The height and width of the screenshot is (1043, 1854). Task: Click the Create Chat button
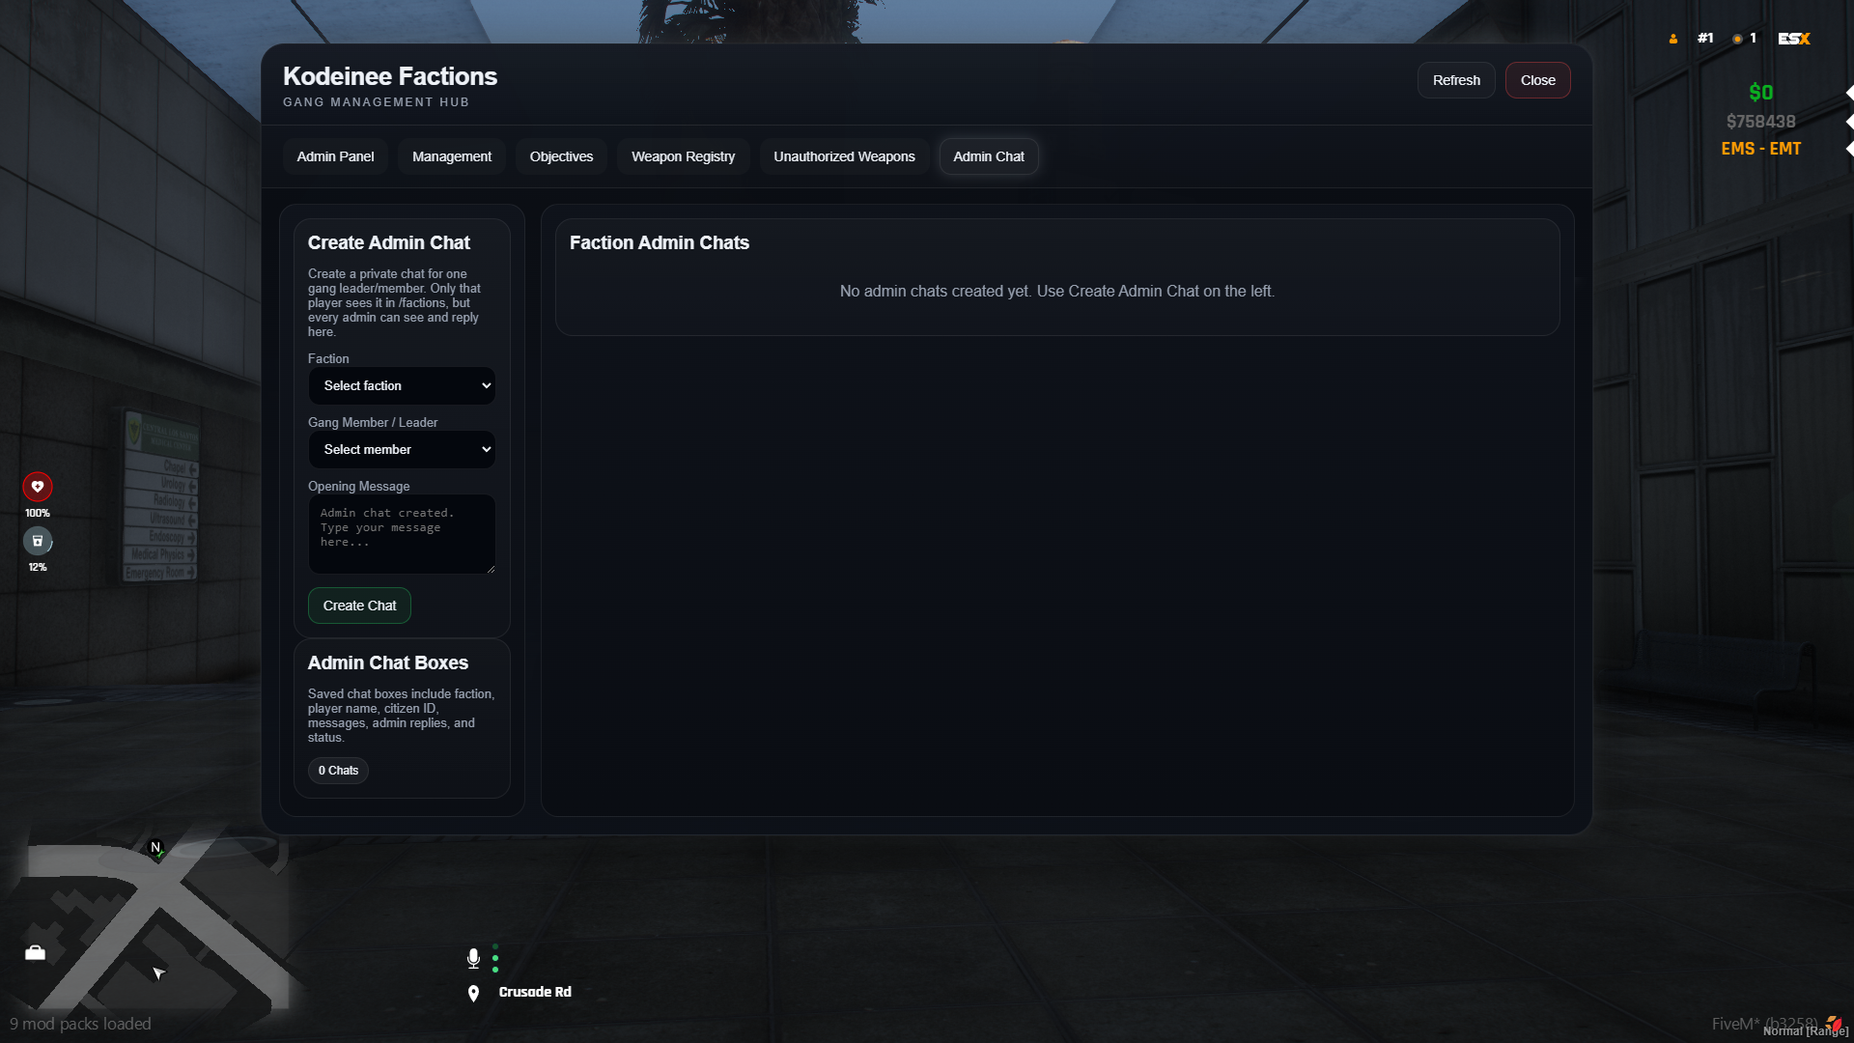pos(359,606)
